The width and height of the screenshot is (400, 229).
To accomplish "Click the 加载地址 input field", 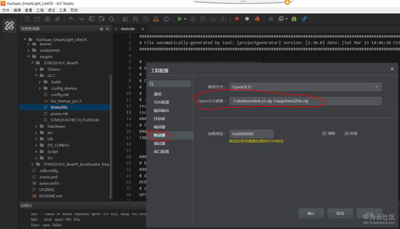I will point(251,134).
